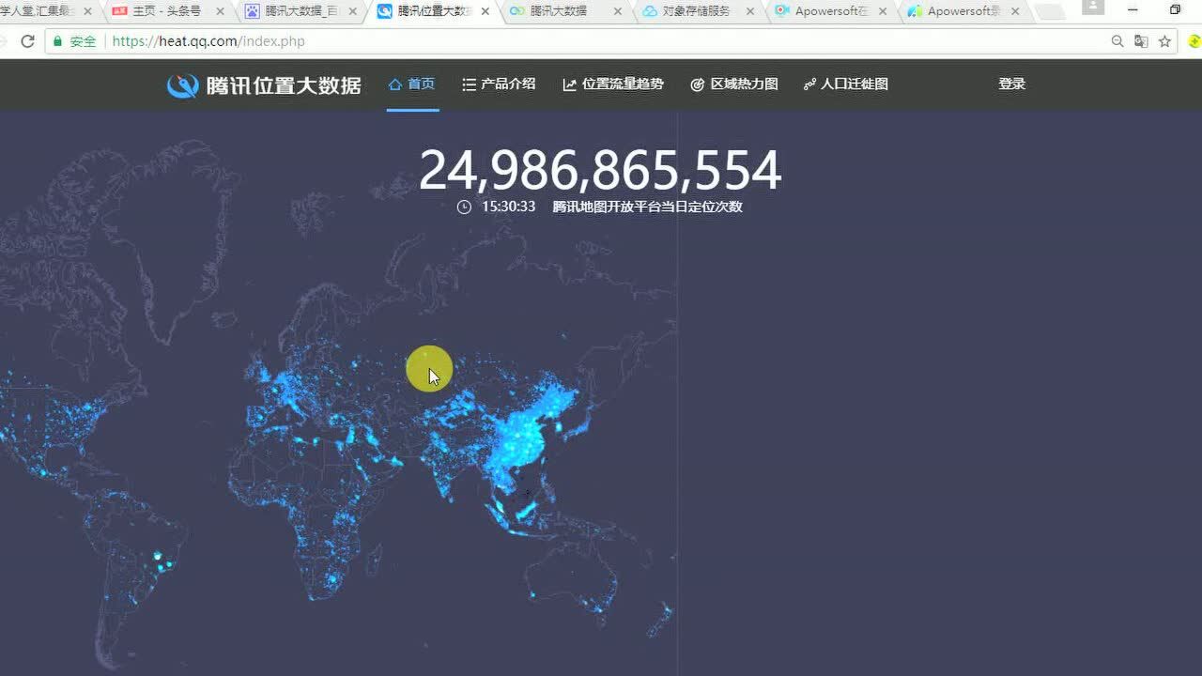Bookmark this page with the star icon

pyautogui.click(x=1164, y=41)
